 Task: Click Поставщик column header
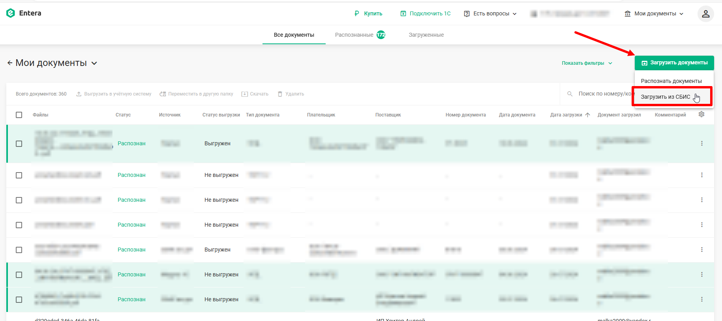[x=388, y=115]
